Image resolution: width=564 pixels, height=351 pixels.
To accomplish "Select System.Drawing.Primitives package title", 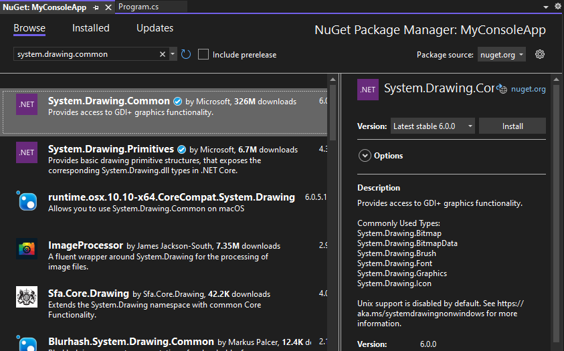I will [x=111, y=149].
